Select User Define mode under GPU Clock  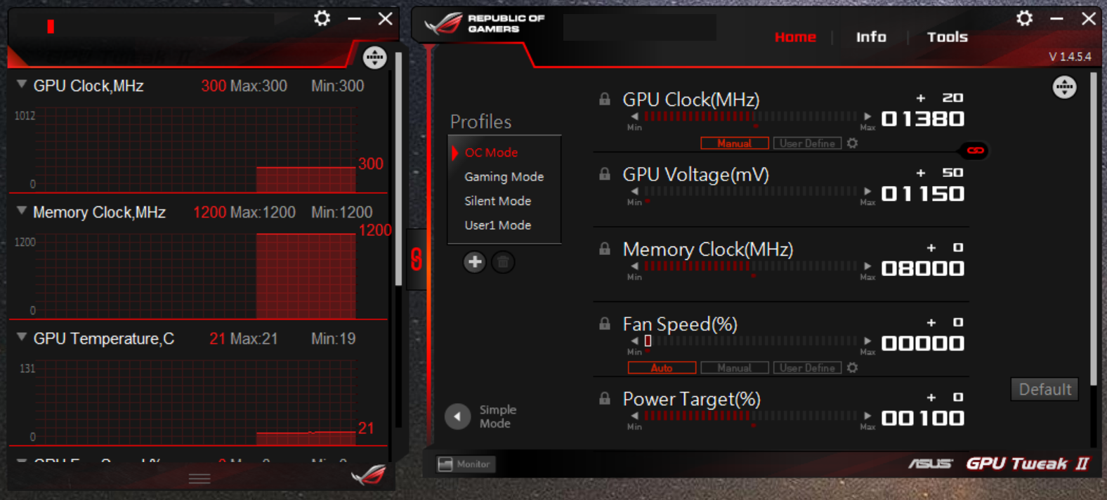807,143
